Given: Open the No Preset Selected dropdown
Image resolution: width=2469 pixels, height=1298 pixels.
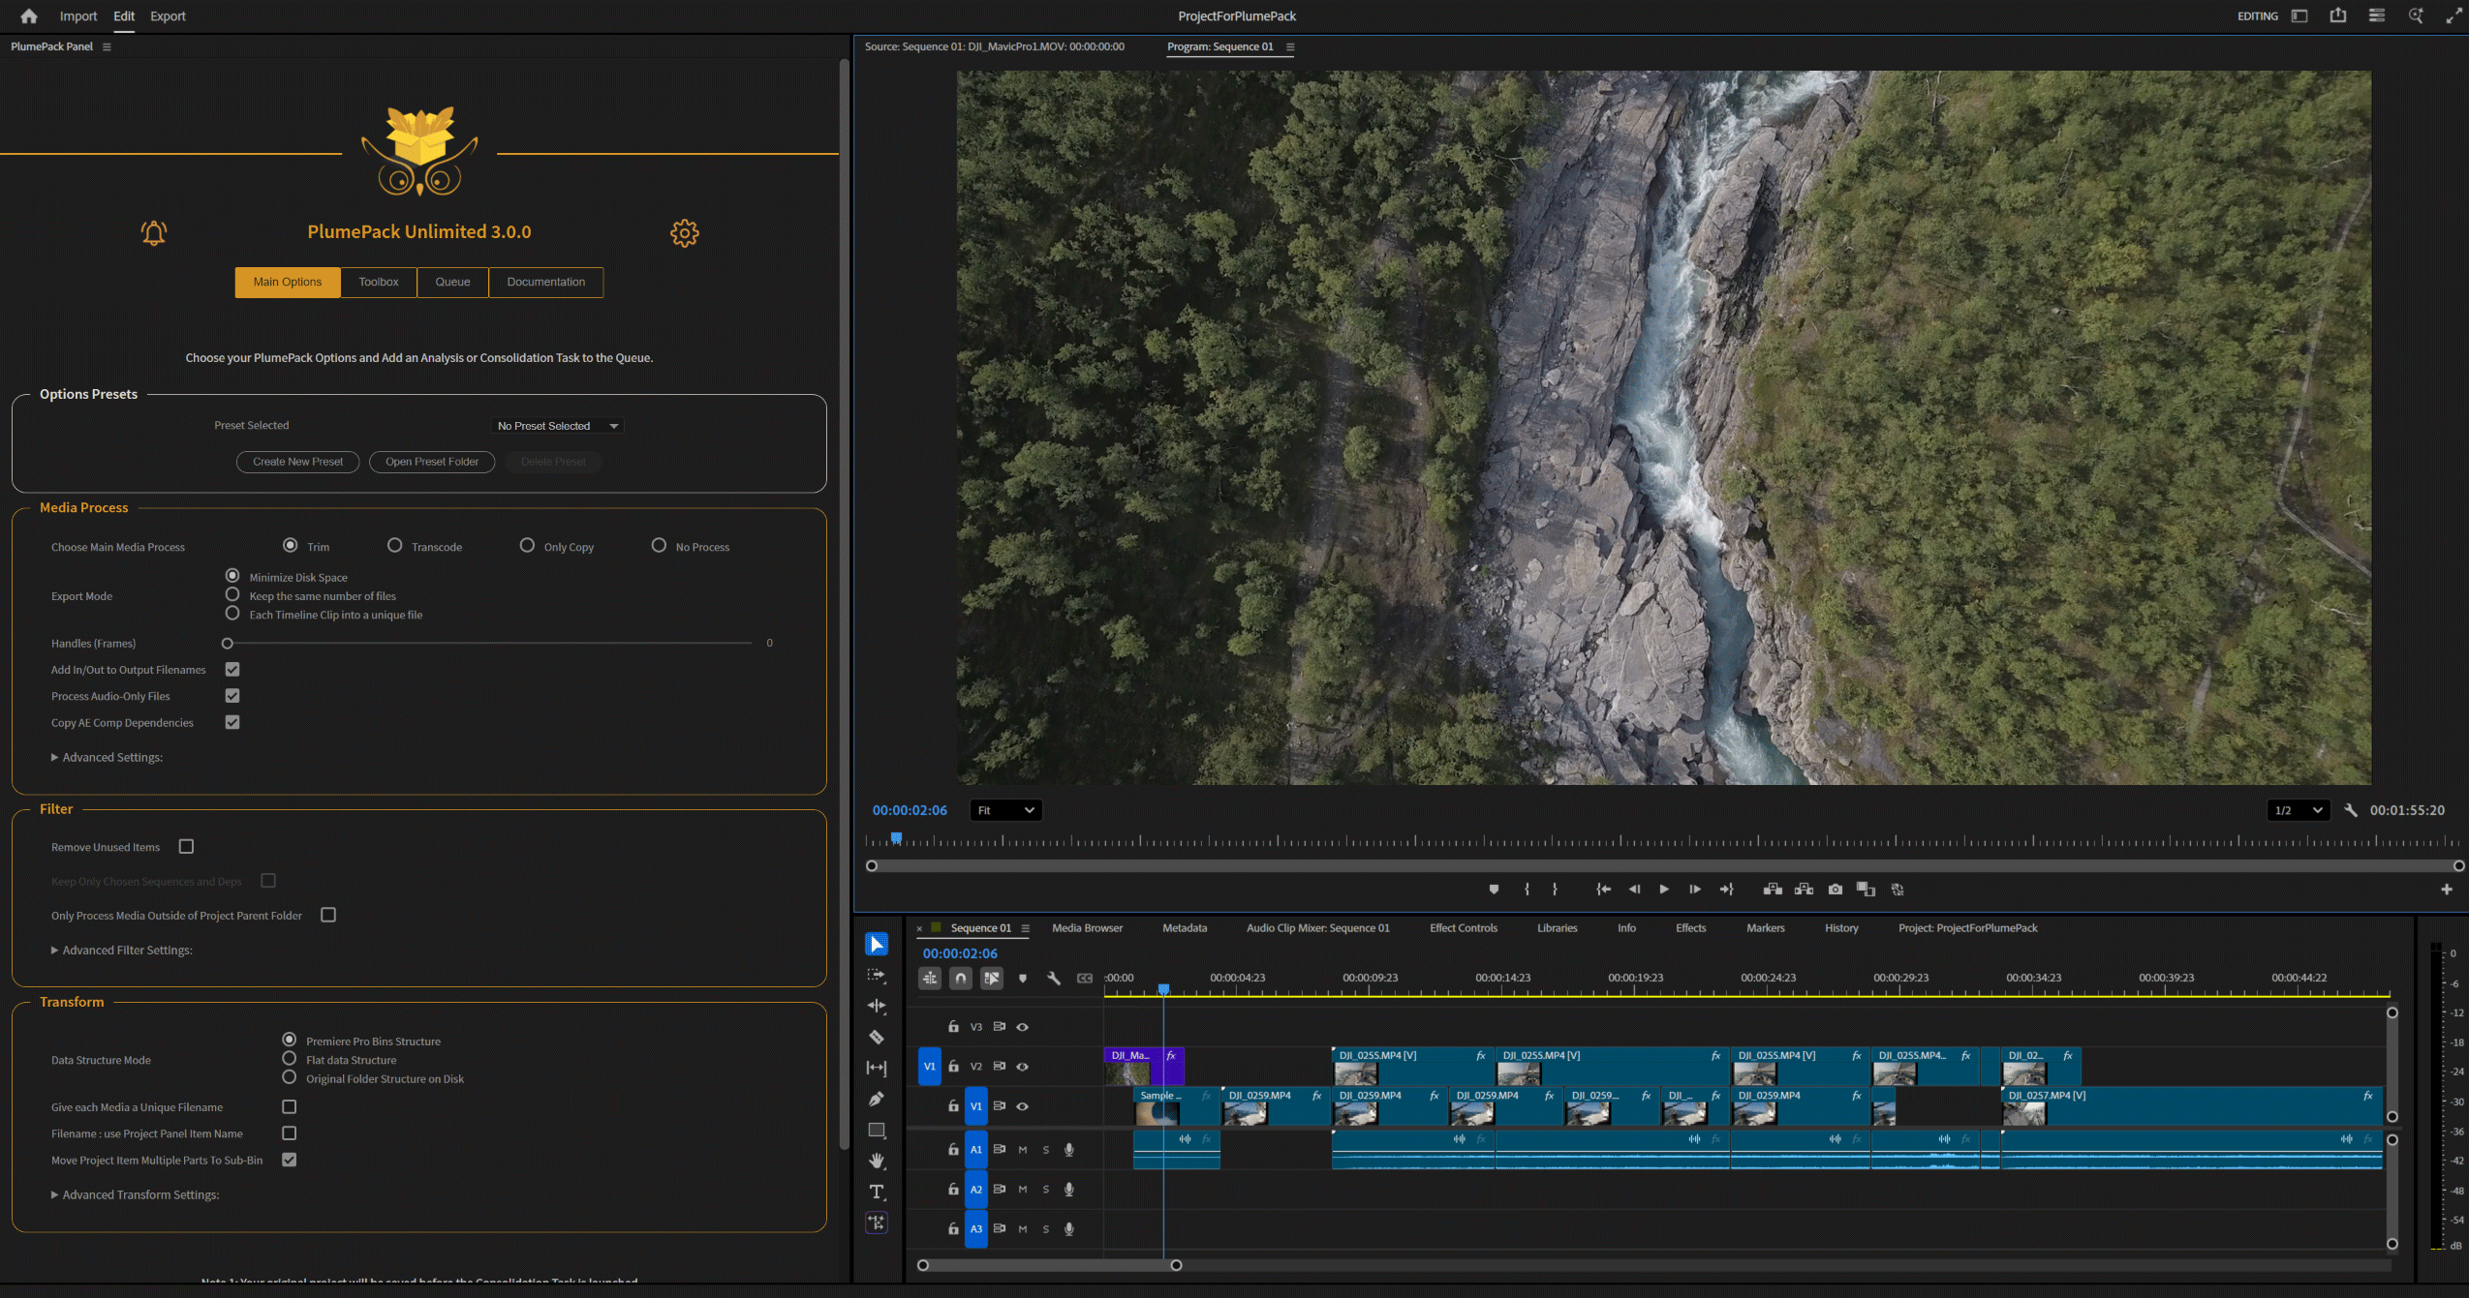Looking at the screenshot, I should coord(558,426).
